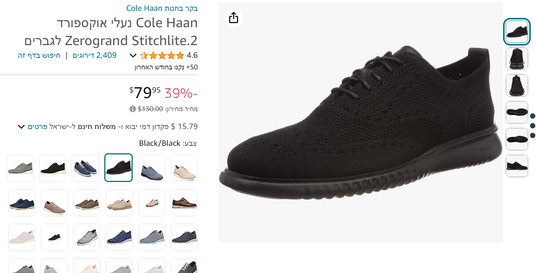This screenshot has width=536, height=273.
Task: Click the three vertical dots beside thumbnails
Action: [x=533, y=126]
